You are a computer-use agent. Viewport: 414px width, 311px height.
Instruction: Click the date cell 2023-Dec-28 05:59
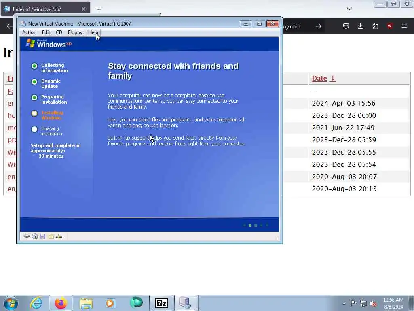coord(344,140)
